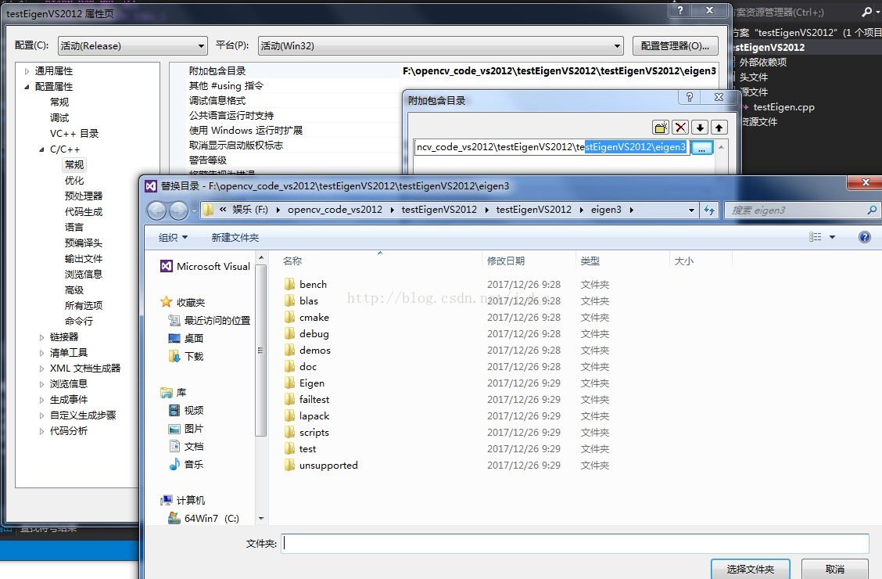Select VC++ 目录 in property tree
This screenshot has width=882, height=579.
tap(74, 133)
